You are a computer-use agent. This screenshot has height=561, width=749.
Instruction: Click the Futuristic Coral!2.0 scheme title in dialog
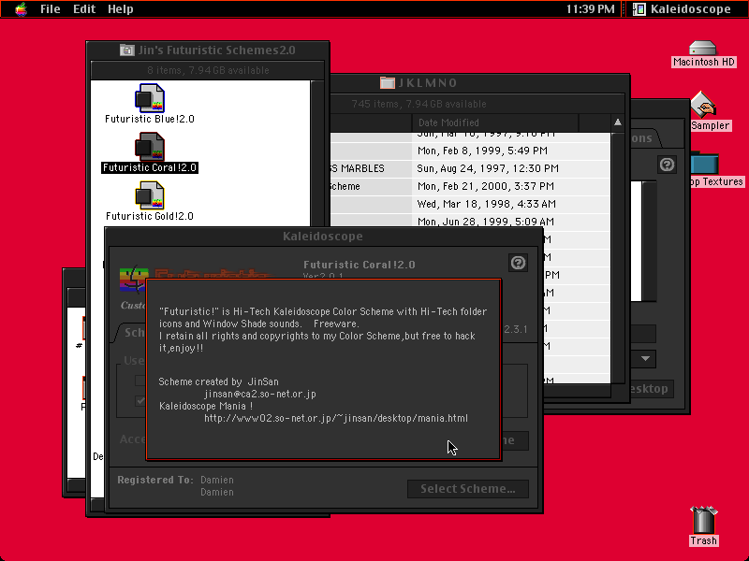[360, 265]
